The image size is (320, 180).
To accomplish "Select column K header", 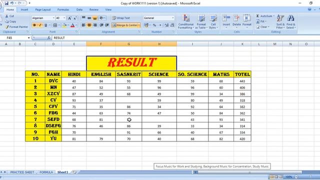I will coord(242,44).
